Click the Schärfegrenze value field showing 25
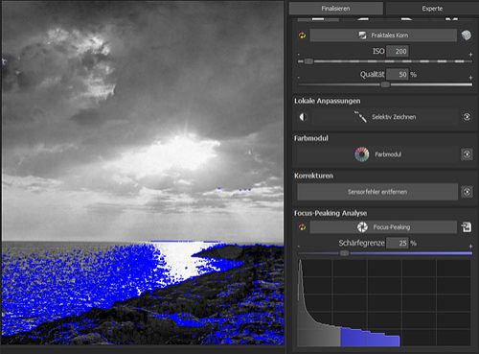The image size is (479, 354). pyautogui.click(x=398, y=243)
